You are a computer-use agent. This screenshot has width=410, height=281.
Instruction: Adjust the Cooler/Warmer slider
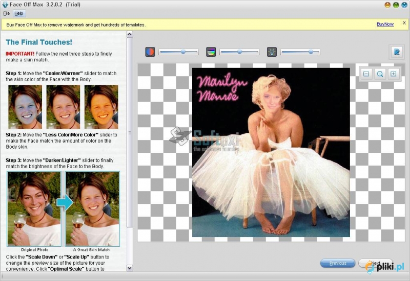point(178,52)
